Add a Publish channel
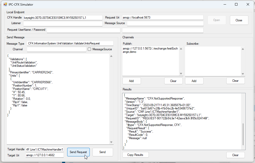This screenshot has width=255, height=163. pyautogui.click(x=131, y=81)
